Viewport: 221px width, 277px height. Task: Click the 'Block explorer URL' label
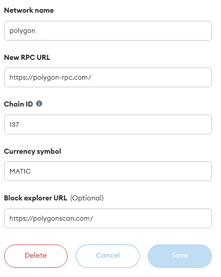36,198
